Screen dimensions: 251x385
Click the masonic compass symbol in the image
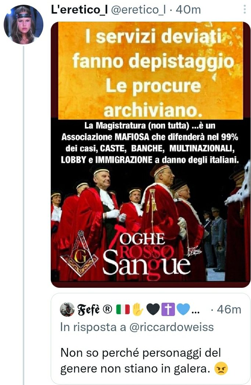point(79,253)
